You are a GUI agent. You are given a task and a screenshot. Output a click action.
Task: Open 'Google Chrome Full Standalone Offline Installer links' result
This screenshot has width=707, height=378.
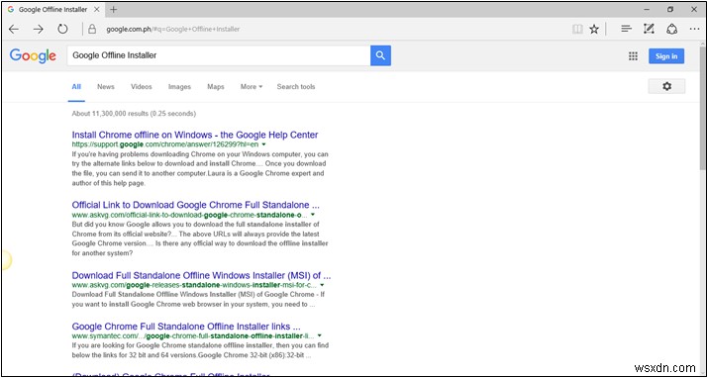[x=186, y=327]
